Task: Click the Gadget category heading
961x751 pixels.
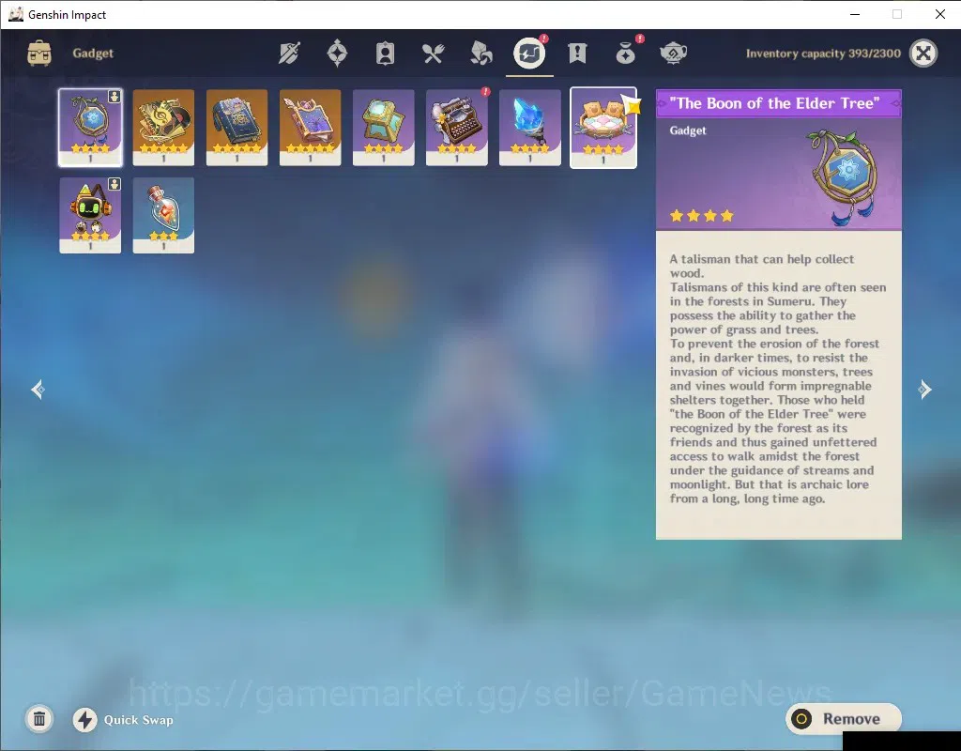Action: point(93,54)
